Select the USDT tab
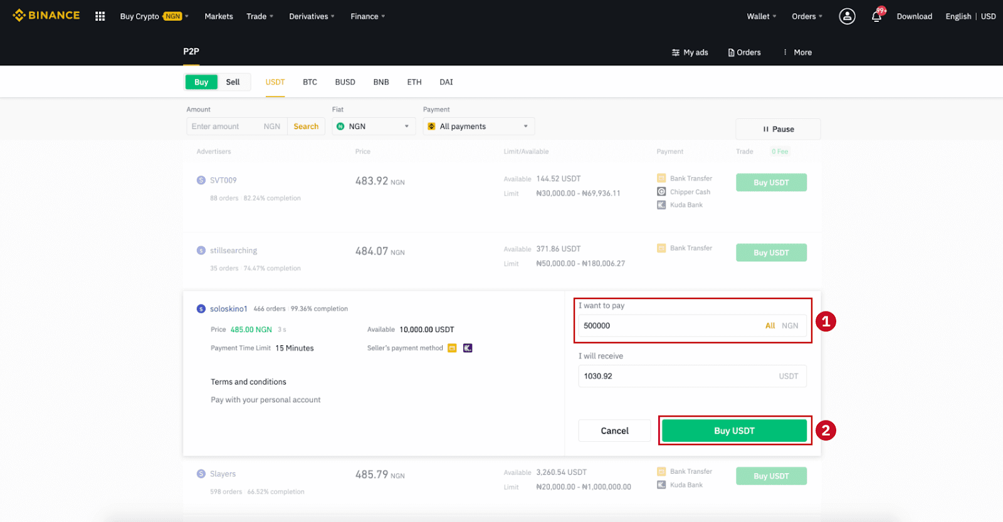Viewport: 1003px width, 522px height. coord(275,82)
